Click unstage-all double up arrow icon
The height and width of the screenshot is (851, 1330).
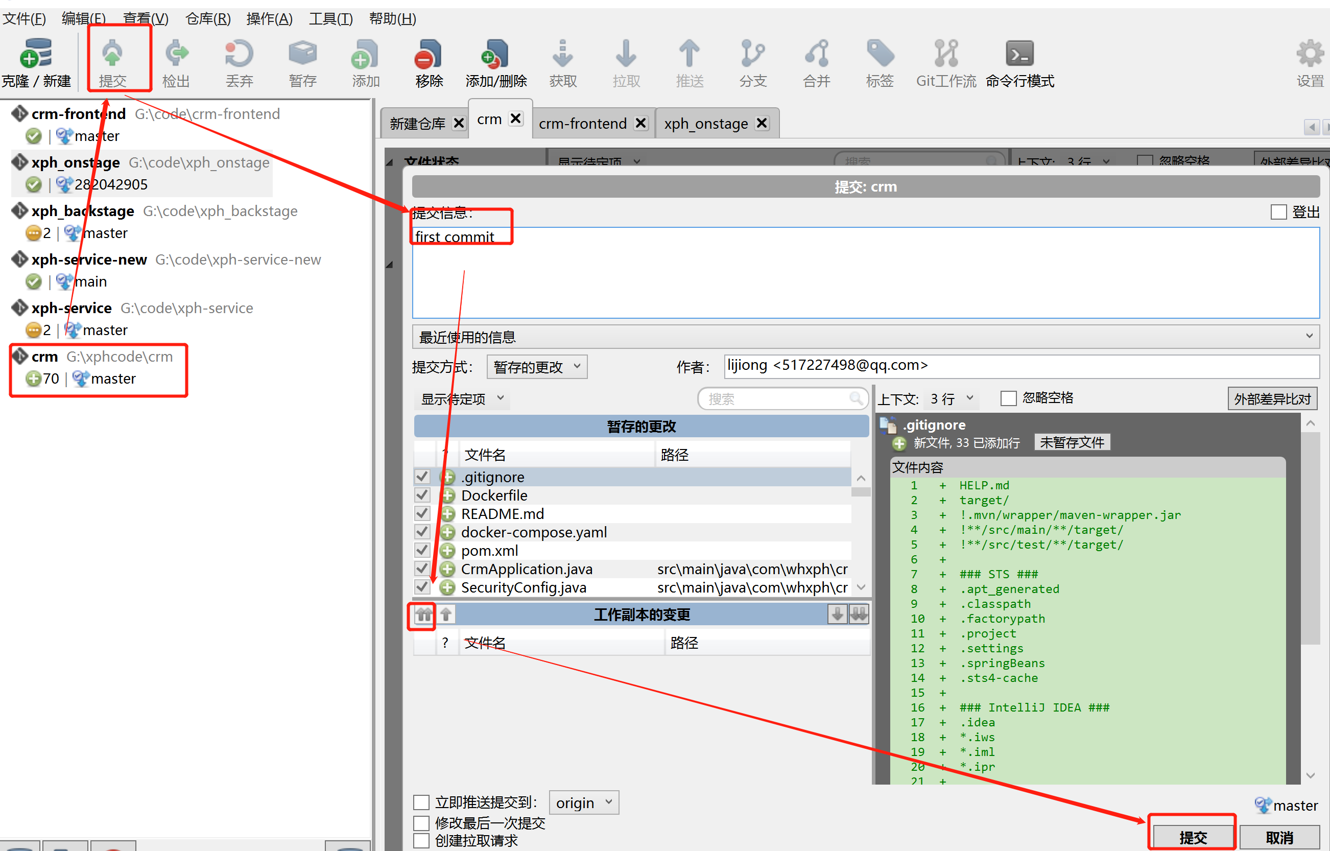424,614
